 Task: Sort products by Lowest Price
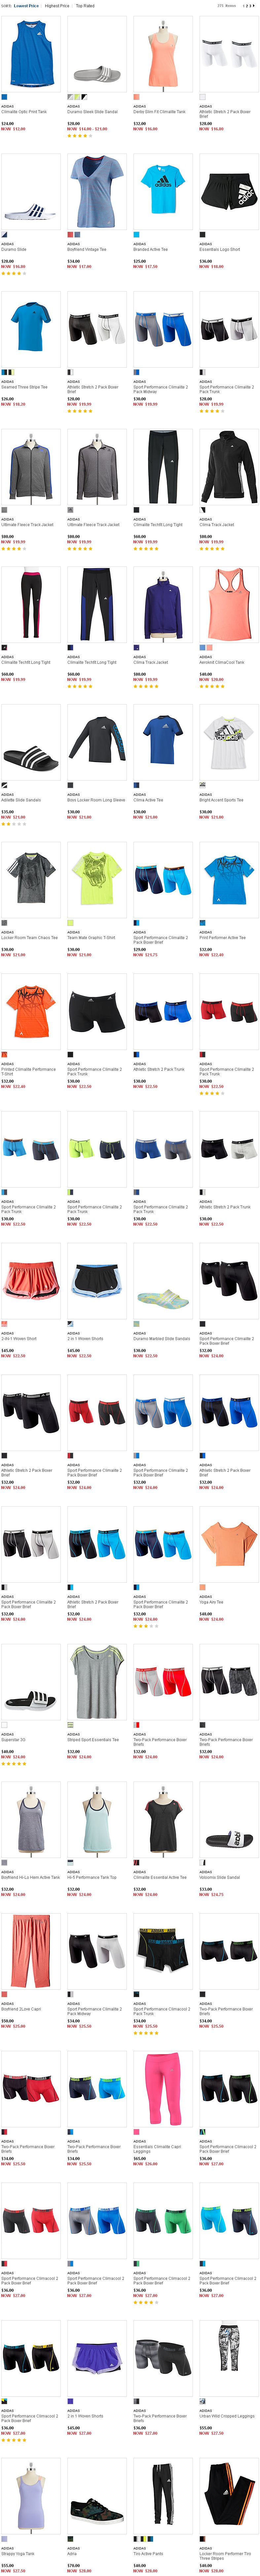(26, 6)
